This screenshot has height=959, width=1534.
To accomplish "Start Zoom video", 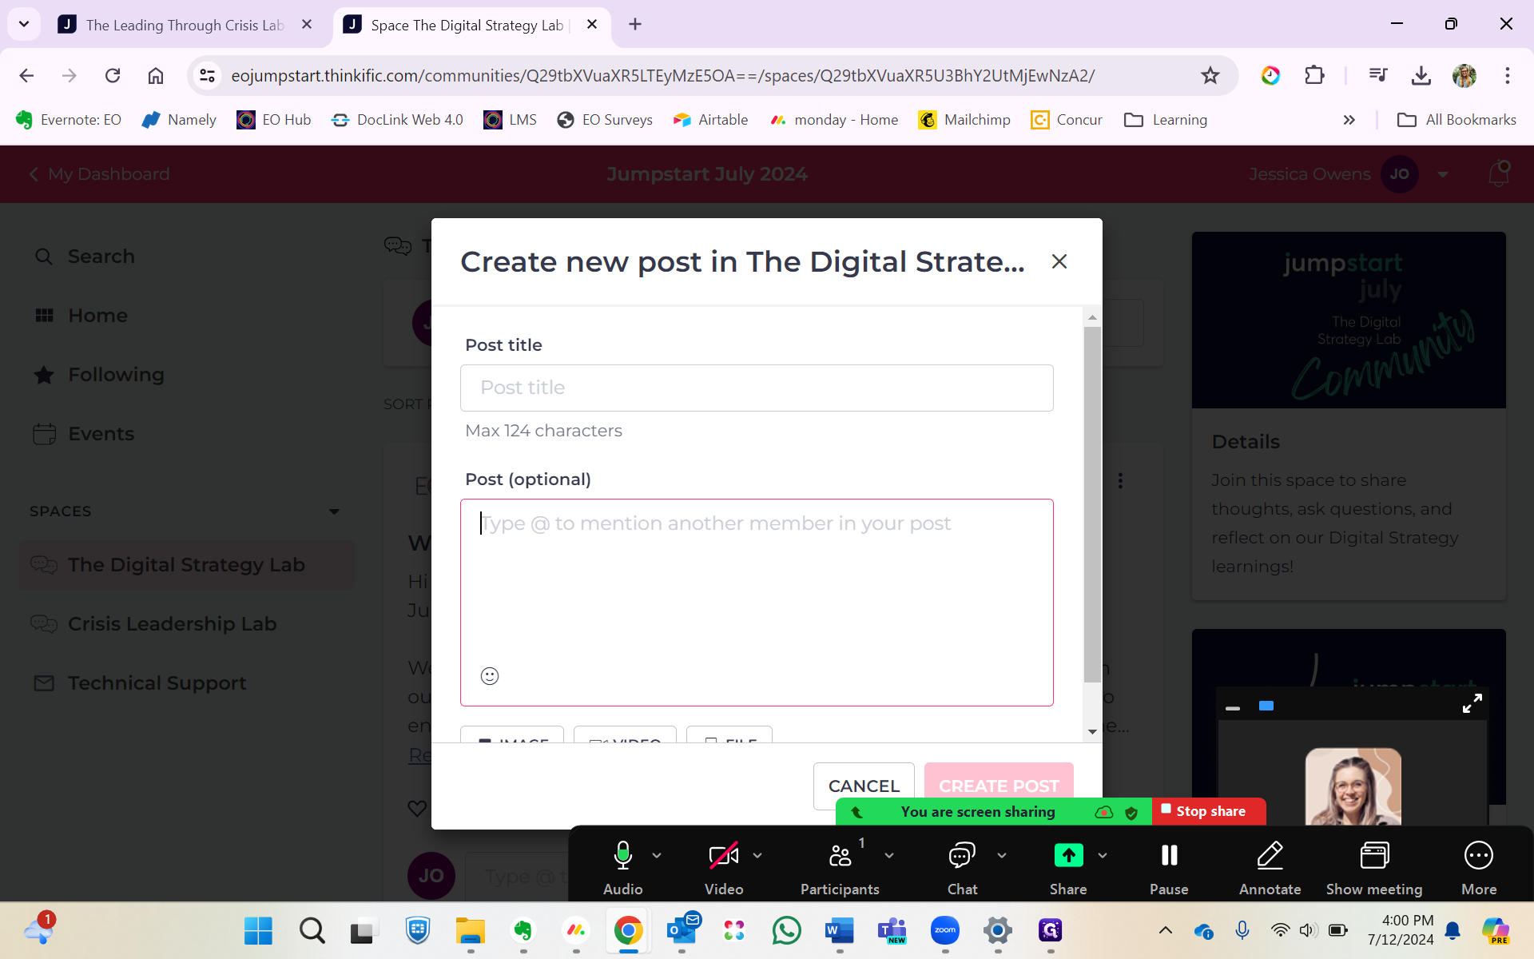I will [x=724, y=867].
